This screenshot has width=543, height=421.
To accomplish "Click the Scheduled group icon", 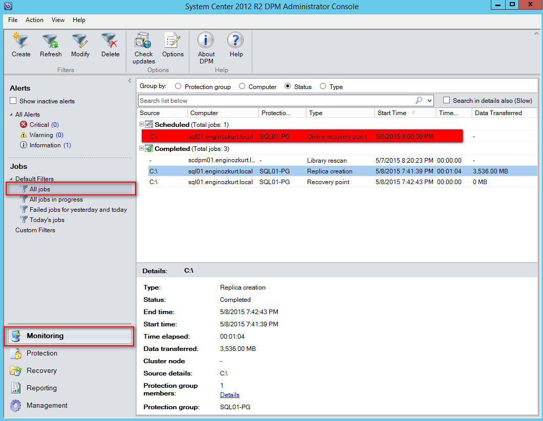I will pos(149,124).
